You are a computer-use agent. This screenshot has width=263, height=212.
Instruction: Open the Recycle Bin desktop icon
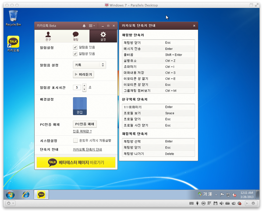point(13,18)
